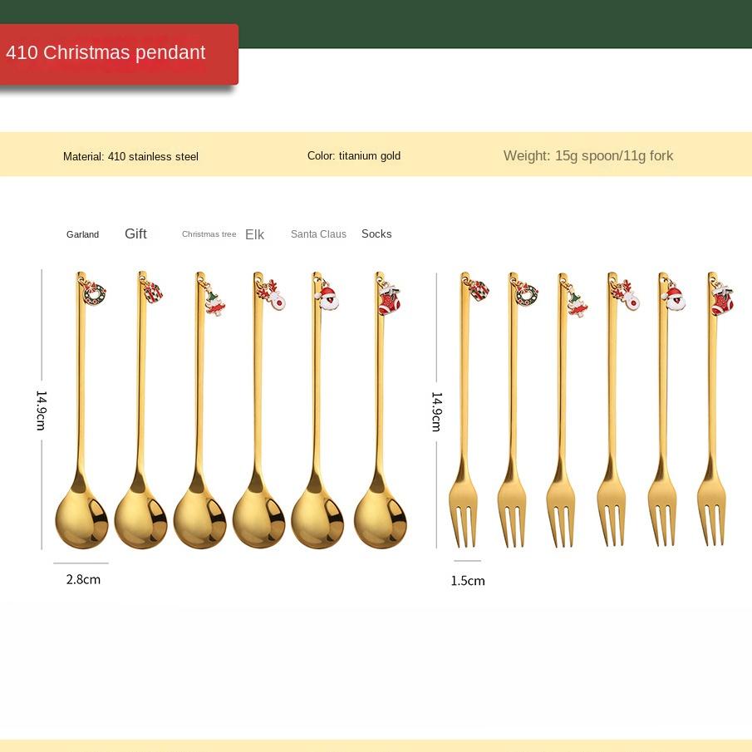Click the Santa Claus pendant on fifth spoon
This screenshot has width=752, height=752.
[328, 296]
